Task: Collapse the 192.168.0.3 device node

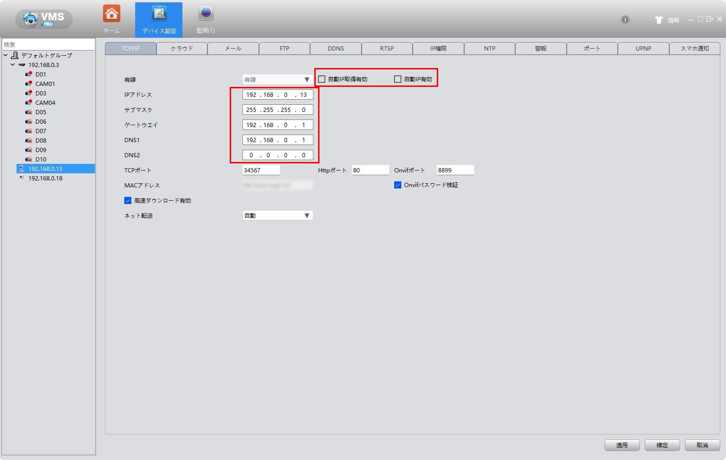Action: [x=13, y=65]
